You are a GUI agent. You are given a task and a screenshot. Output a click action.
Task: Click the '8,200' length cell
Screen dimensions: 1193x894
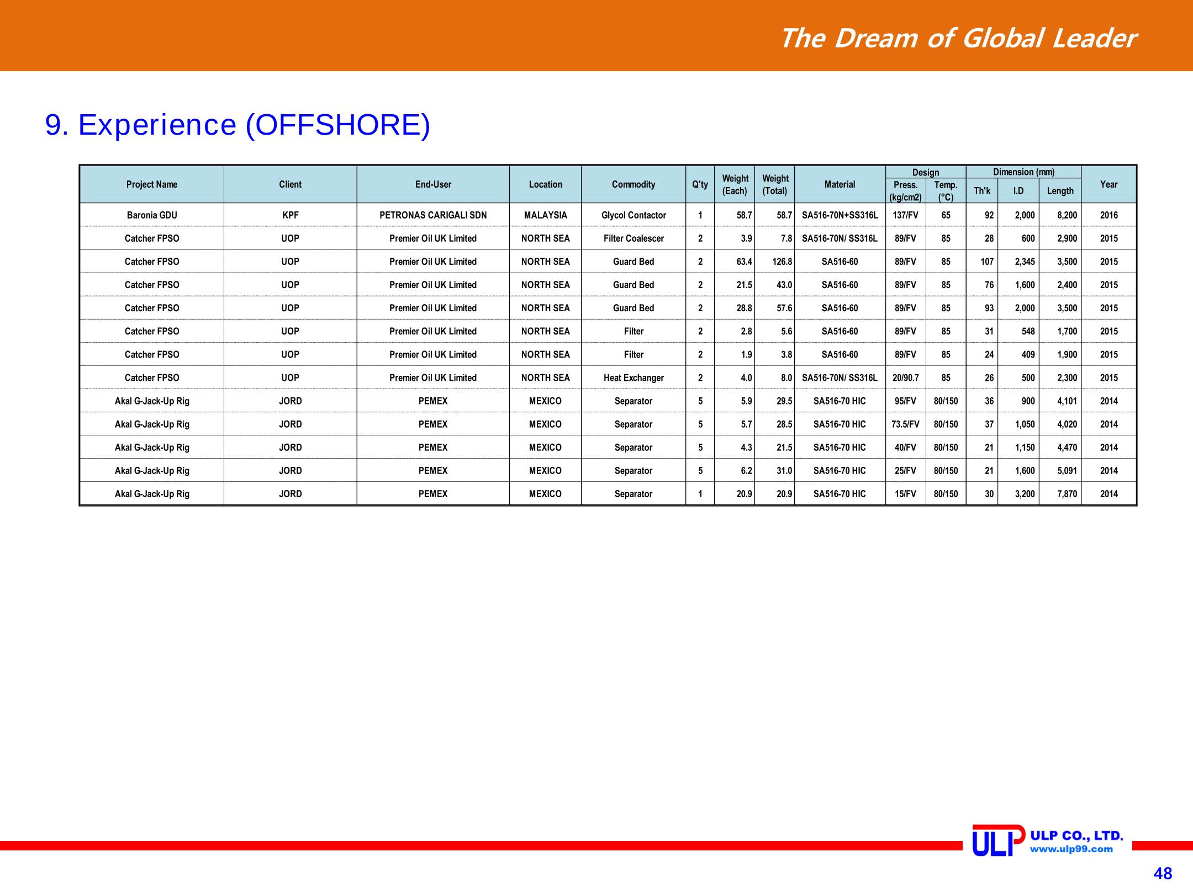click(x=1060, y=215)
